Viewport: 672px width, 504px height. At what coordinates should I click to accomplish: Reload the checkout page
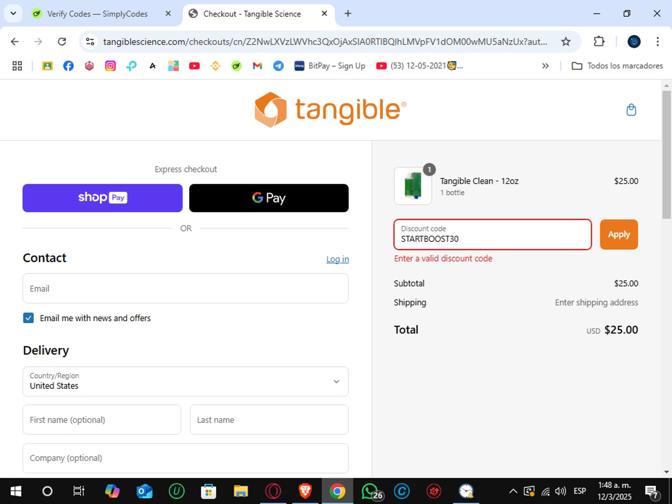click(x=62, y=42)
